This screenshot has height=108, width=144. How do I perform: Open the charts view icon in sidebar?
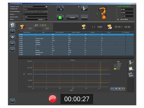coord(12,25)
